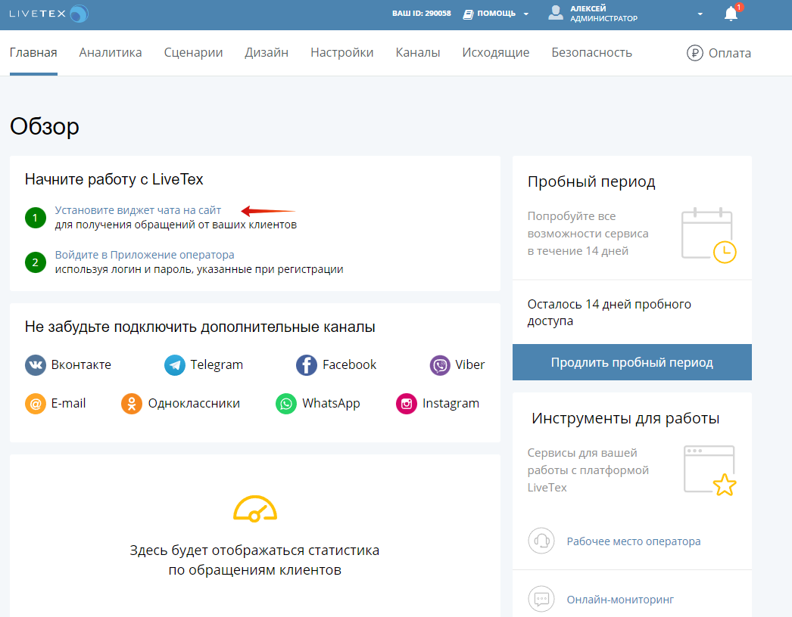Open the Каналы tab
This screenshot has height=617, width=792.
[x=418, y=52]
